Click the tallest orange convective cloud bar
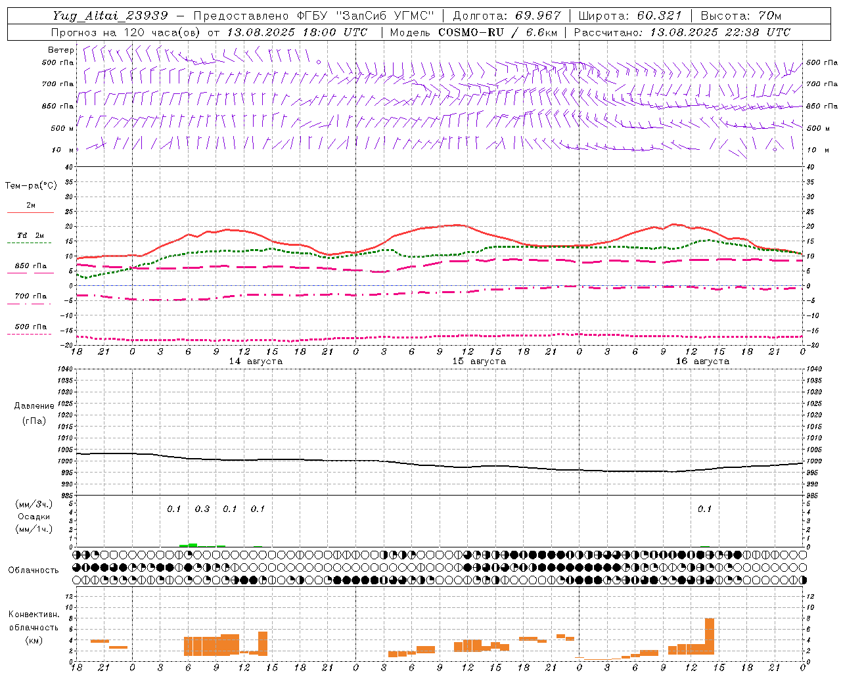Viewport: 841px width, 673px height. coord(710,636)
